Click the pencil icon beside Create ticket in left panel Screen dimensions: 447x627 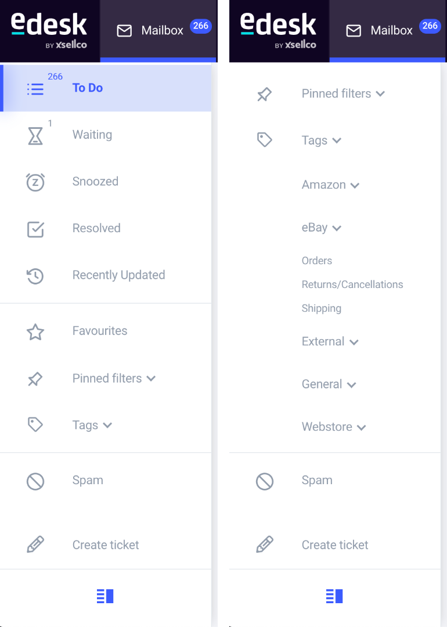35,545
